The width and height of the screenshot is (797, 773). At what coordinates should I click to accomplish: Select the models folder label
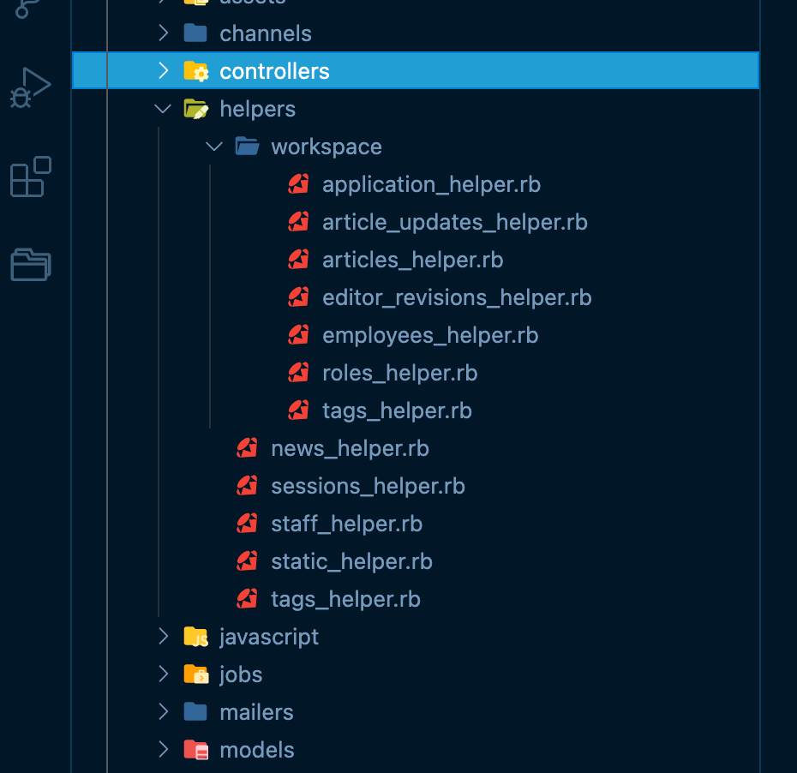coord(257,750)
